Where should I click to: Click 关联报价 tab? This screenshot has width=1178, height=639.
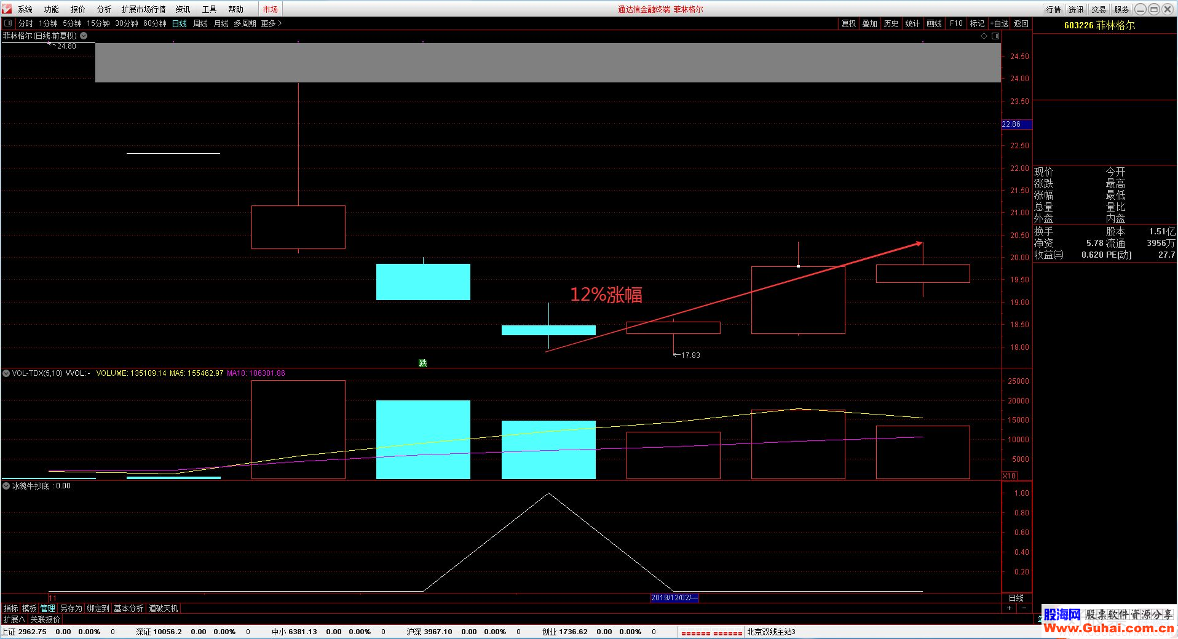tap(45, 619)
